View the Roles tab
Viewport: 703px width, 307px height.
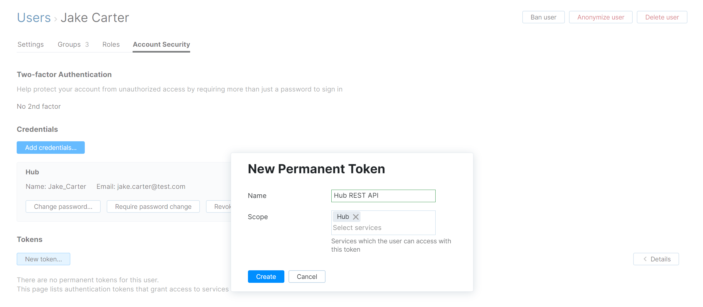111,44
